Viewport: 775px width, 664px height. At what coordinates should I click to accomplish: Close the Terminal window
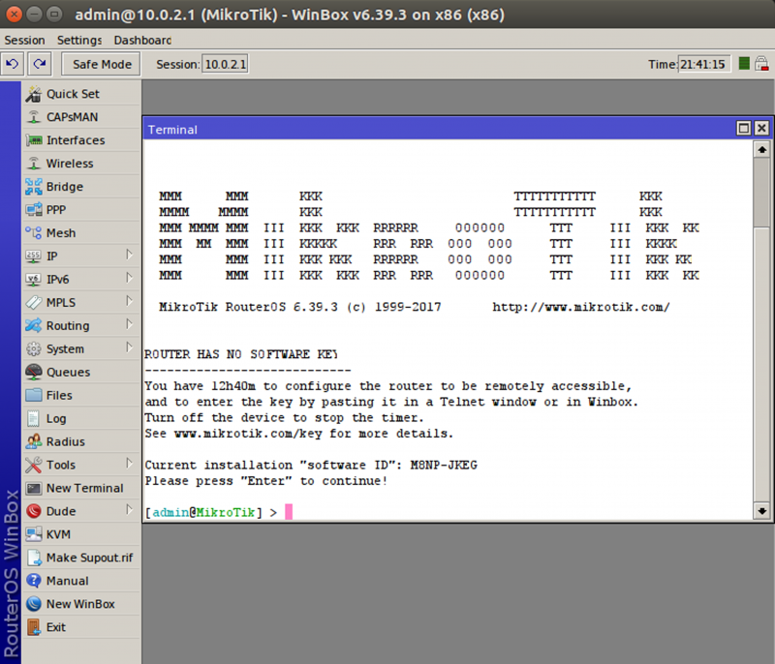[x=761, y=129]
